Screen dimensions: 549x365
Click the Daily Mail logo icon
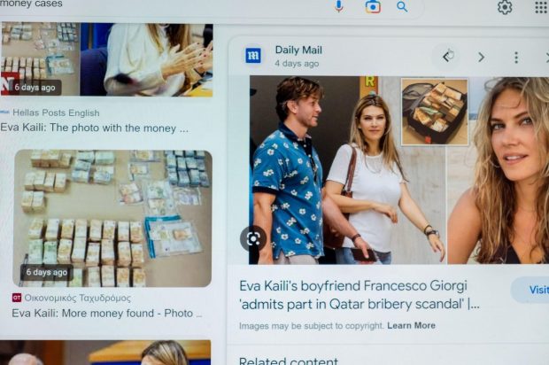coord(253,55)
